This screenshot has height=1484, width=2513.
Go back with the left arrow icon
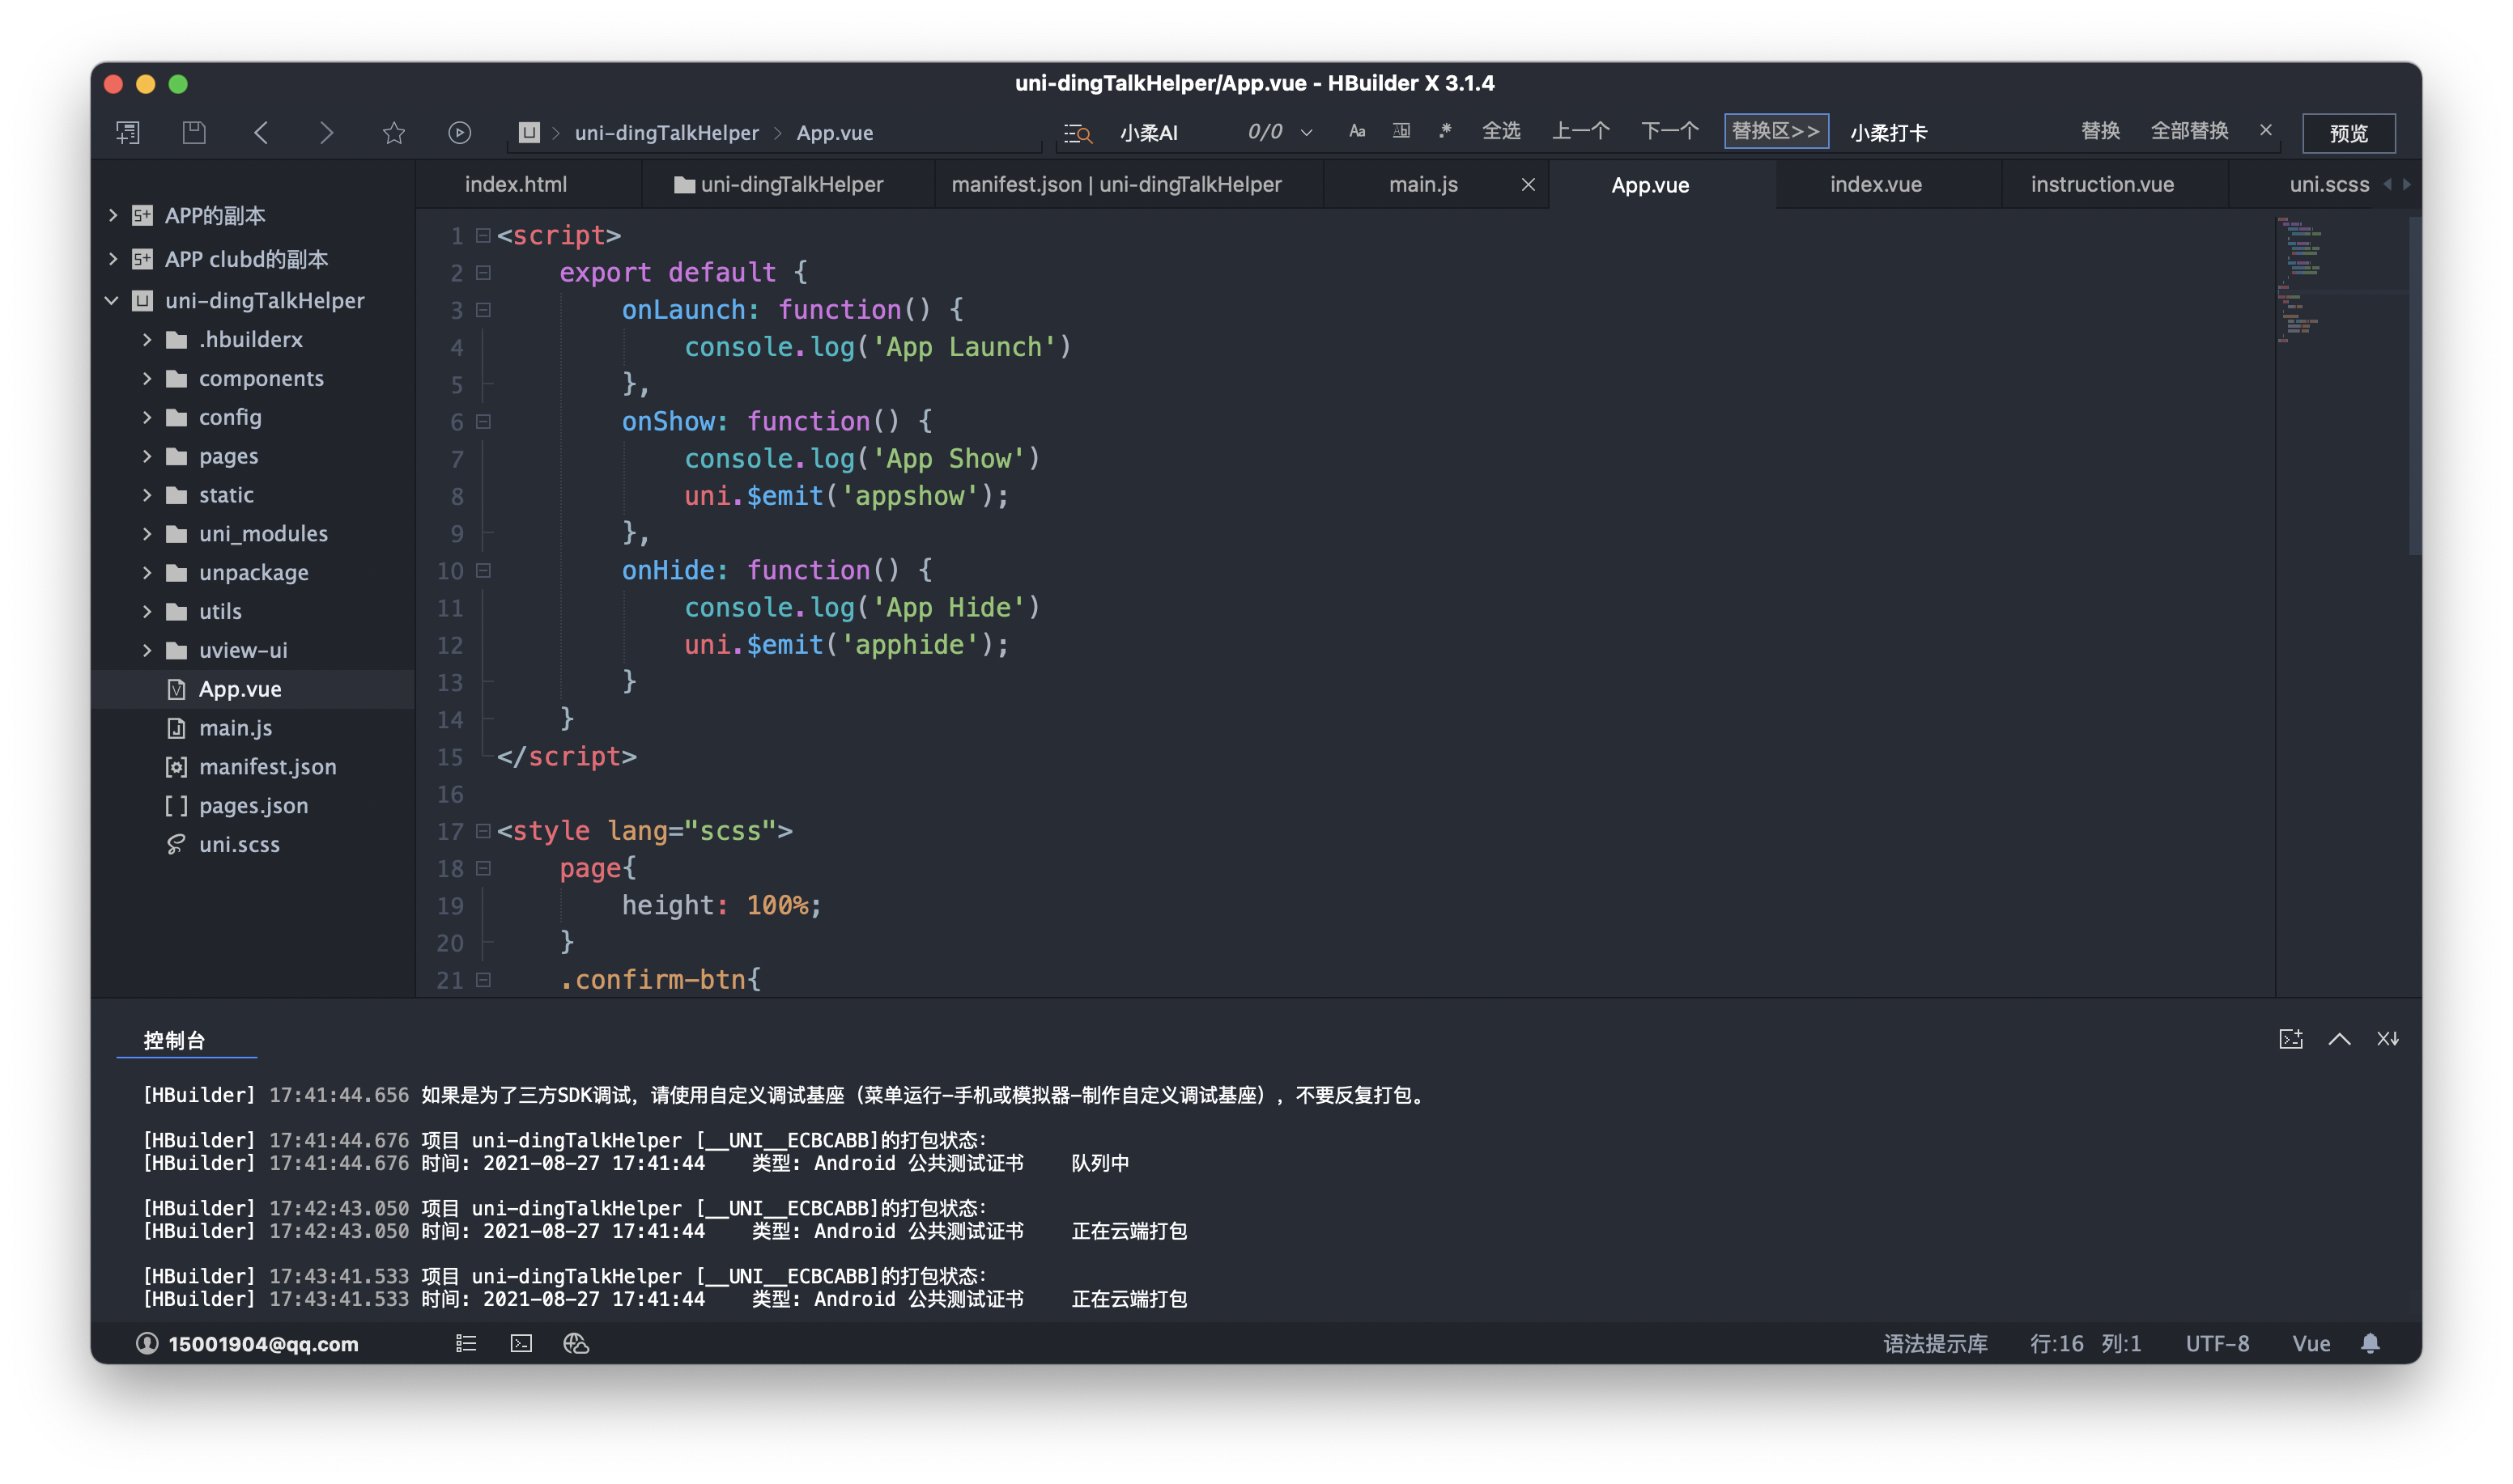point(262,132)
